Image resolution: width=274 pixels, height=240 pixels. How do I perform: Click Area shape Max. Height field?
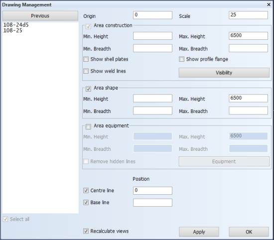click(248, 99)
